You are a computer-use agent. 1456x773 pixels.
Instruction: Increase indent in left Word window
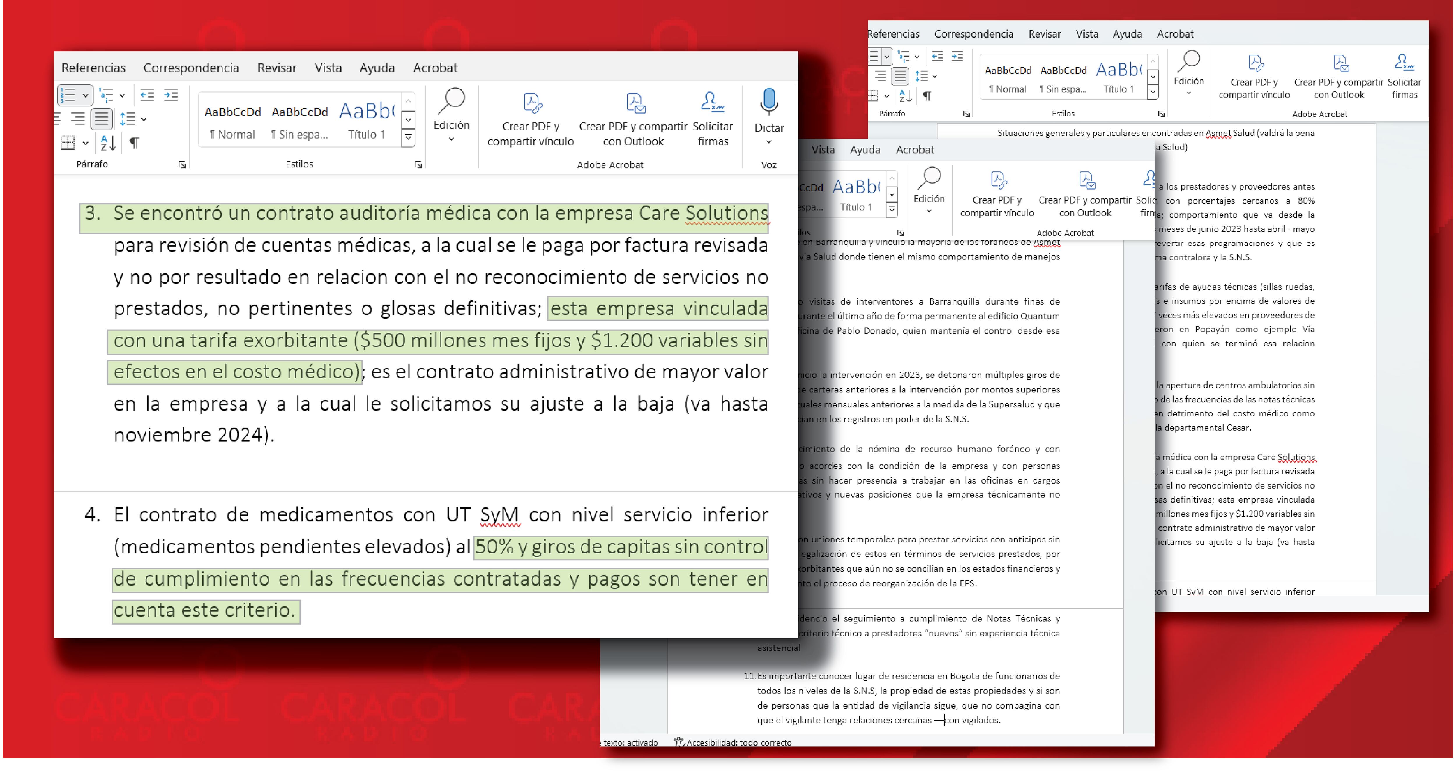(x=171, y=95)
